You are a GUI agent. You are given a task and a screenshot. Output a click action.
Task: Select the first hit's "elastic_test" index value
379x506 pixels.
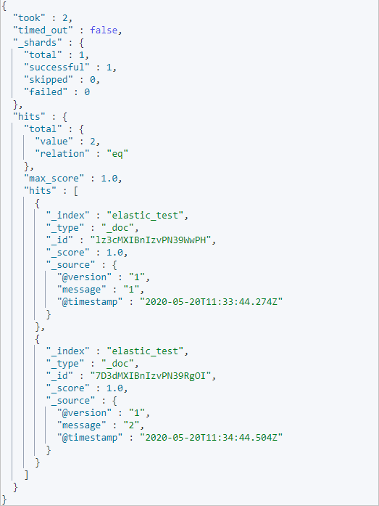[145, 215]
